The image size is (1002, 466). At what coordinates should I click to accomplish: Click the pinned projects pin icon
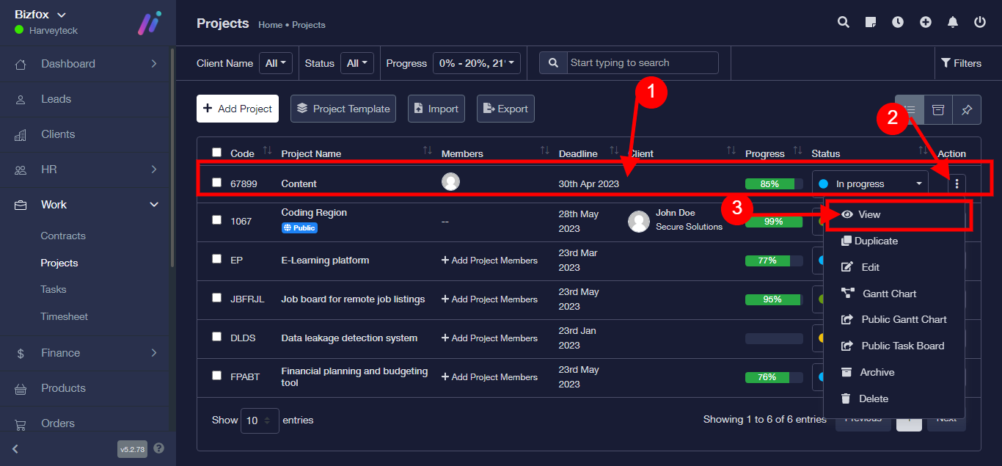tap(967, 109)
